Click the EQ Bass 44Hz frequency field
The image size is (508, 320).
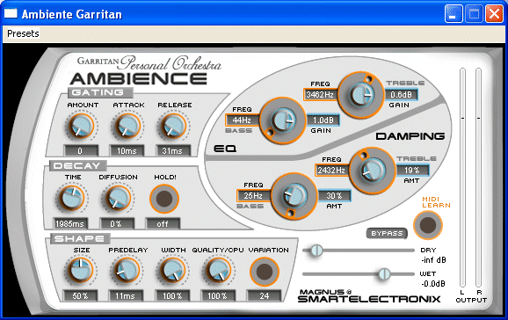[x=242, y=120]
